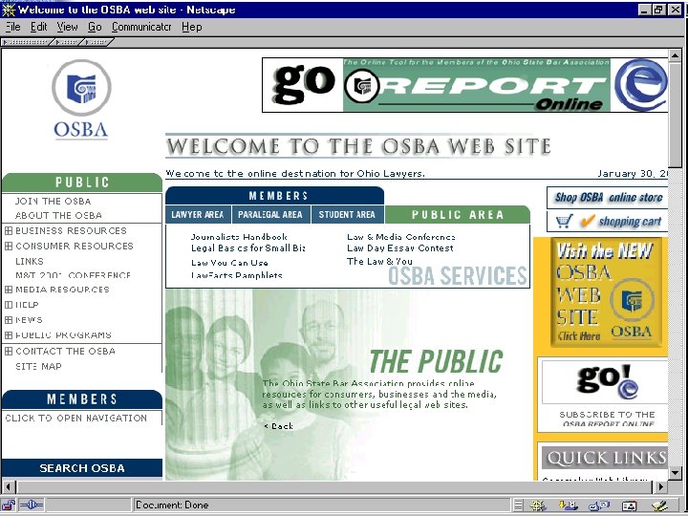Click the online/offline connection plug icon
The image size is (688, 516).
(x=32, y=505)
